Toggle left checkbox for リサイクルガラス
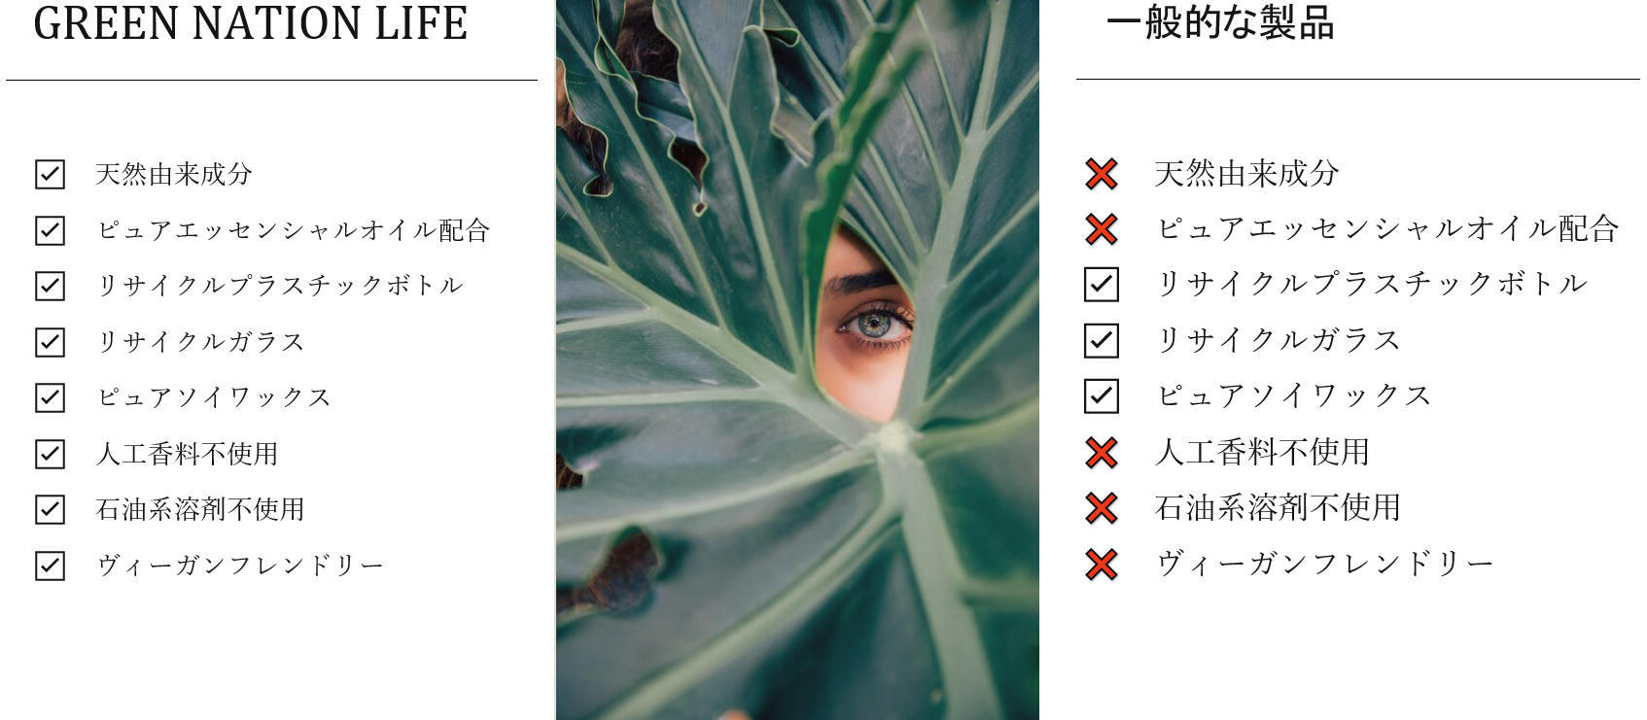Viewport: 1647px width, 720px height. click(x=51, y=342)
